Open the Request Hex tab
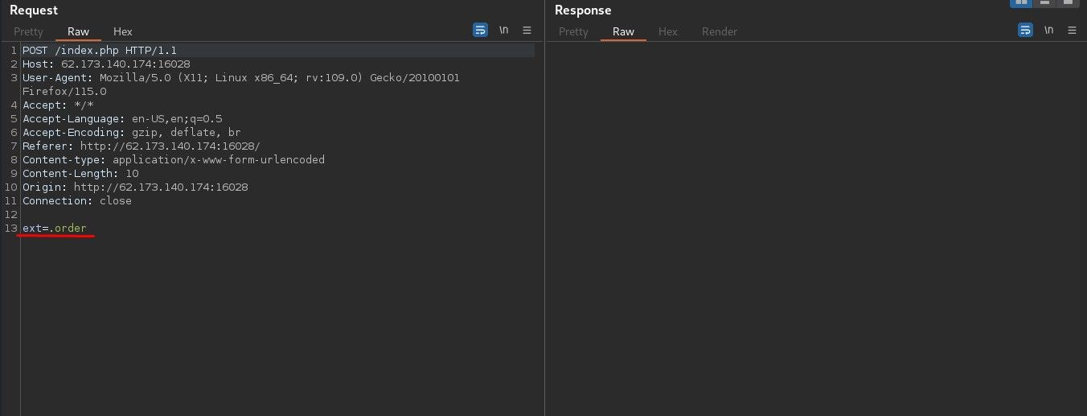Image resolution: width=1087 pixels, height=416 pixels. coord(123,31)
